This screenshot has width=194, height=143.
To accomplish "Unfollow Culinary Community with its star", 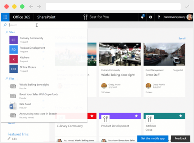I will (92, 116).
